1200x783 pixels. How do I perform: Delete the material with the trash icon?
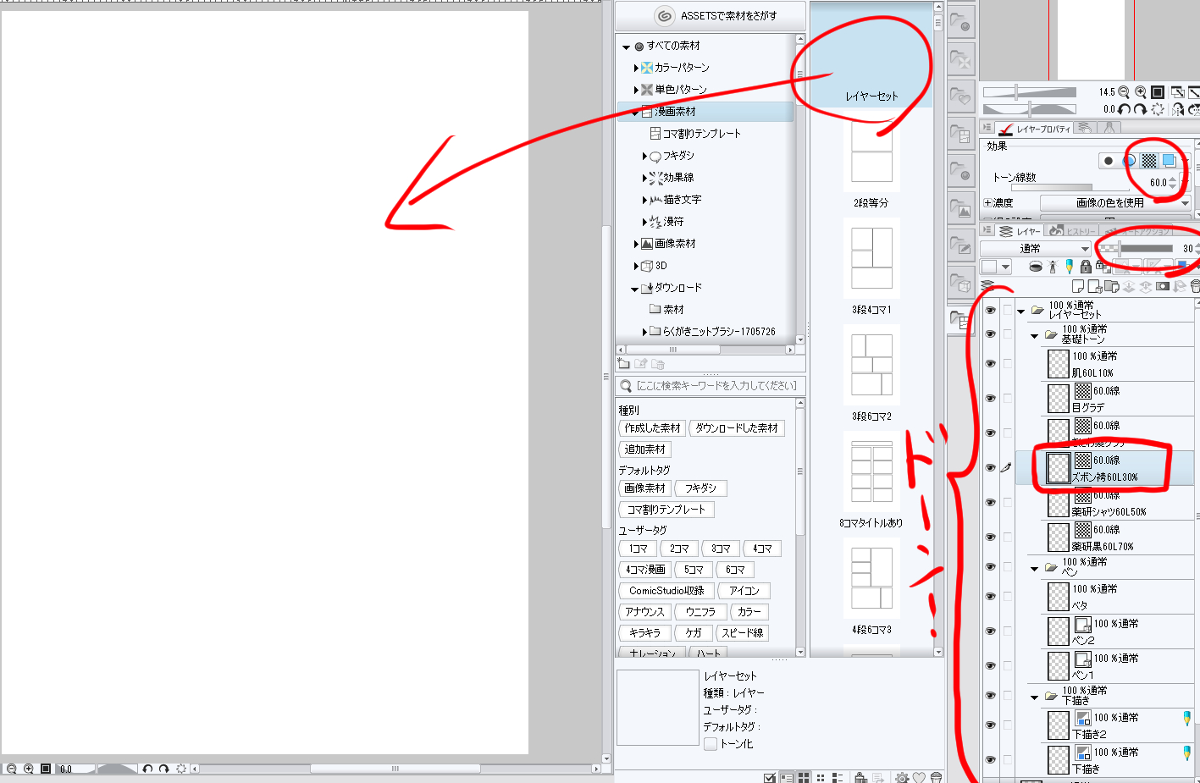coord(936,777)
